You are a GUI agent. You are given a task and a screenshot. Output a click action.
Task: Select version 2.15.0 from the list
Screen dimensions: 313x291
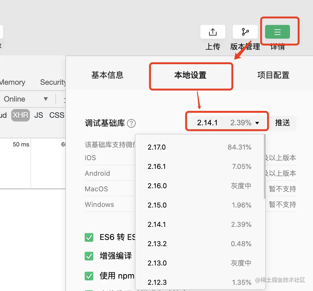point(200,205)
